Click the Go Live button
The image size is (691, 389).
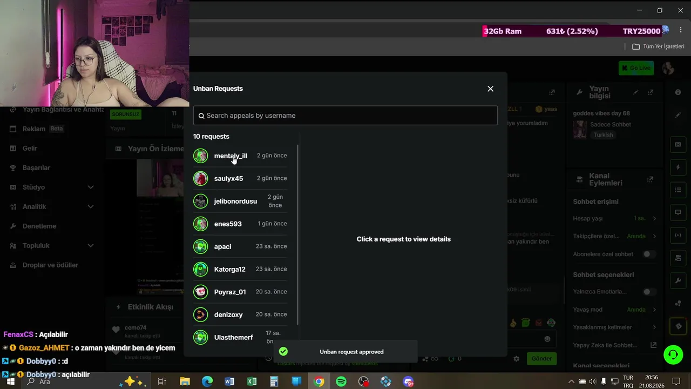click(x=636, y=68)
